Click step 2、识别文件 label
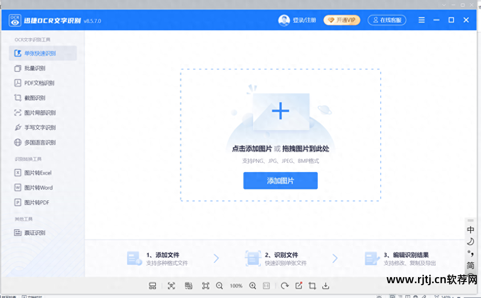Viewport: 481px width, 298px height. click(281, 255)
